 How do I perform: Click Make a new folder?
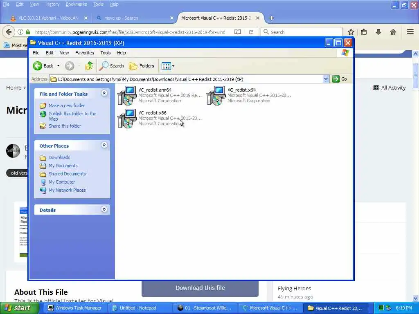coord(67,105)
